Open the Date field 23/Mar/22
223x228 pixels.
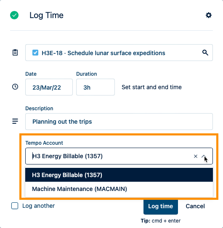pyautogui.click(x=49, y=87)
